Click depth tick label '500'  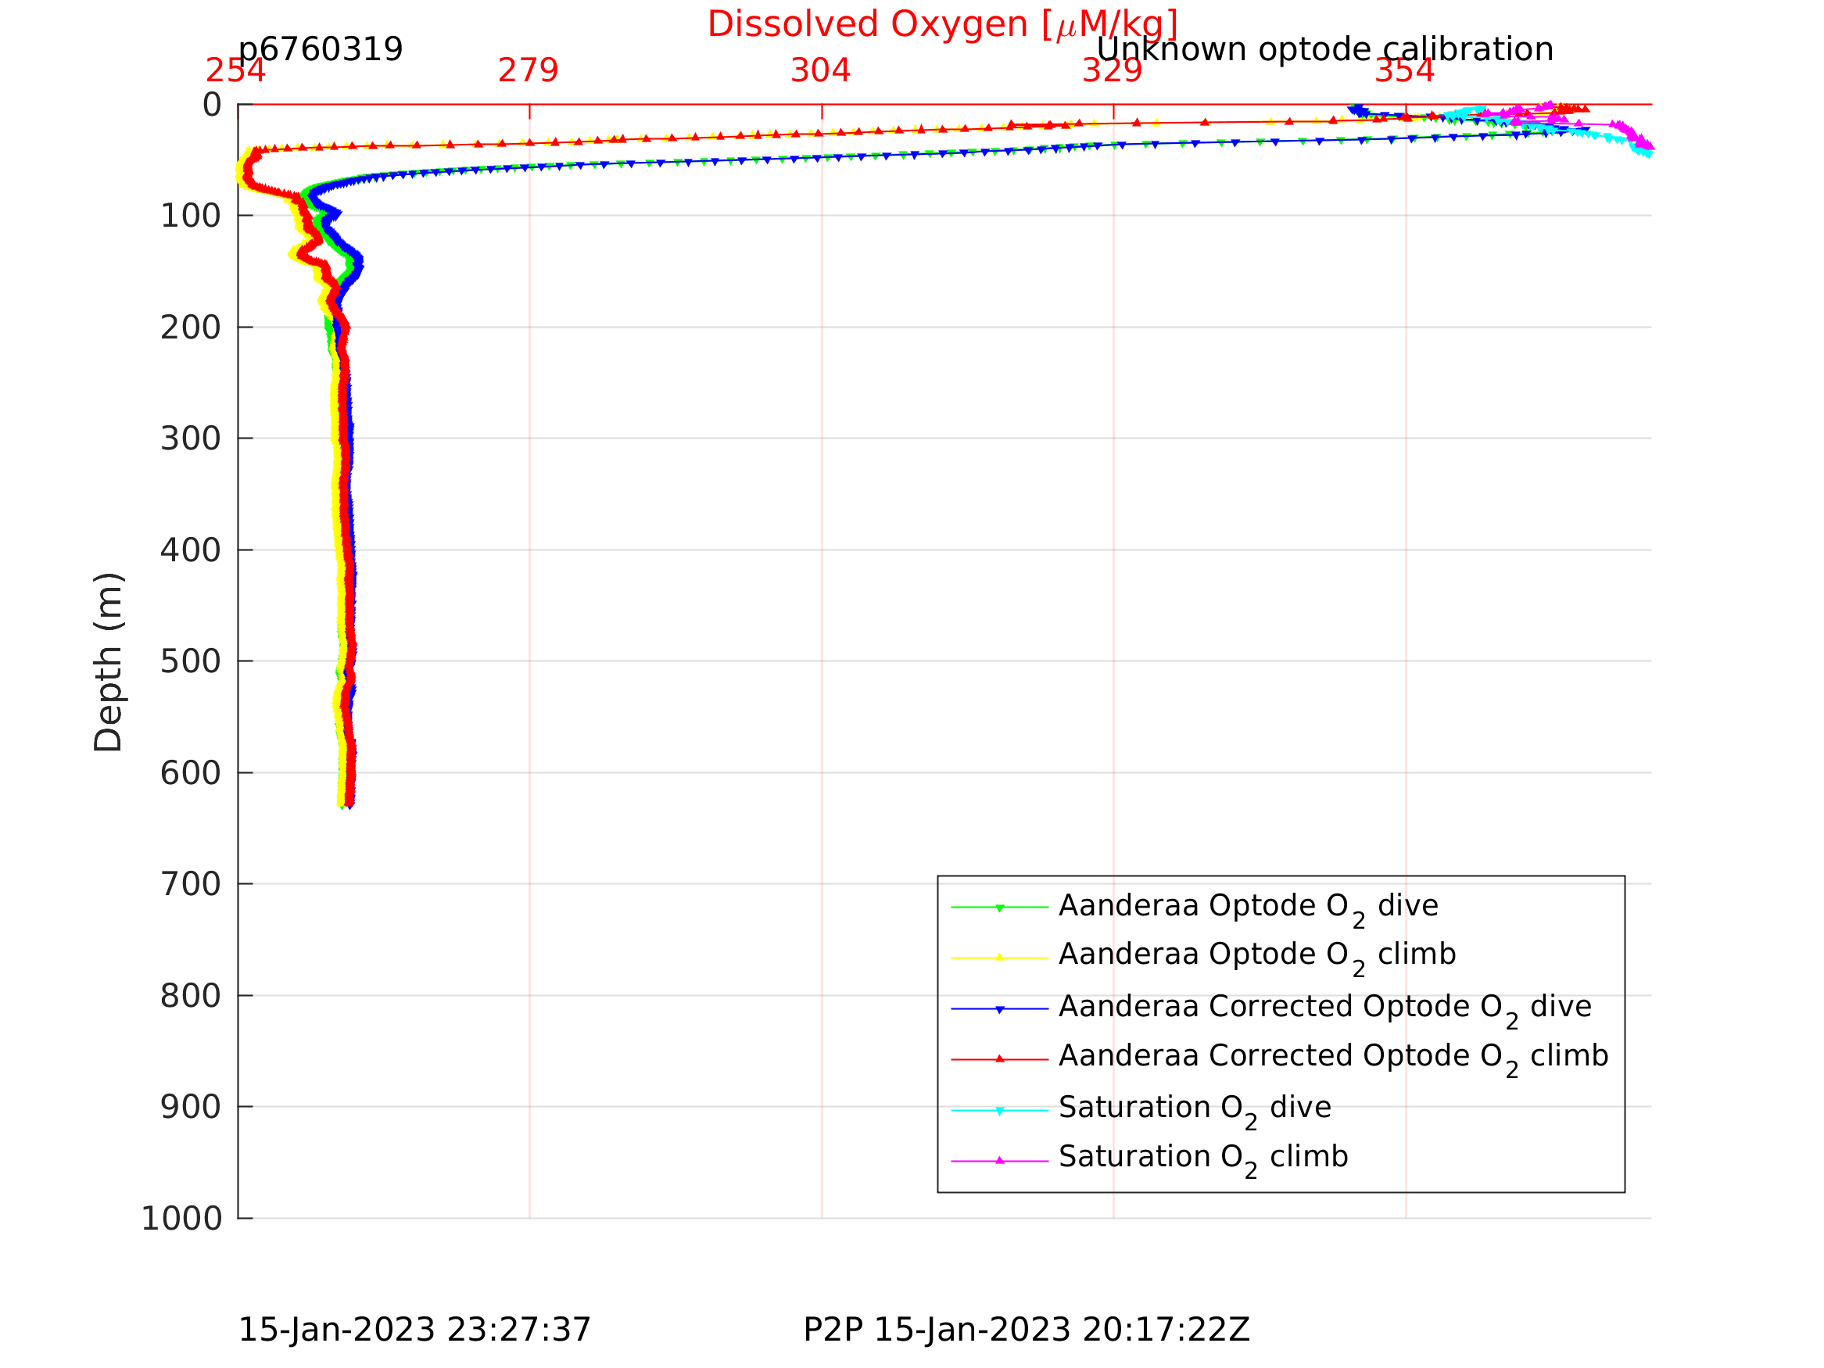191,661
